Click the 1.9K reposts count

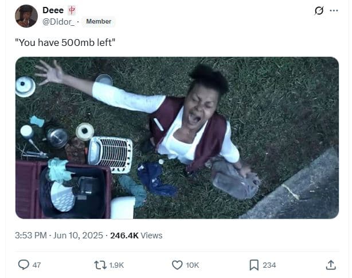[116, 265]
